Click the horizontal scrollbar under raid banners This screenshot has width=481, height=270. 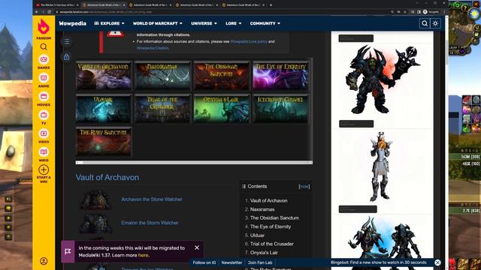[x=194, y=163]
